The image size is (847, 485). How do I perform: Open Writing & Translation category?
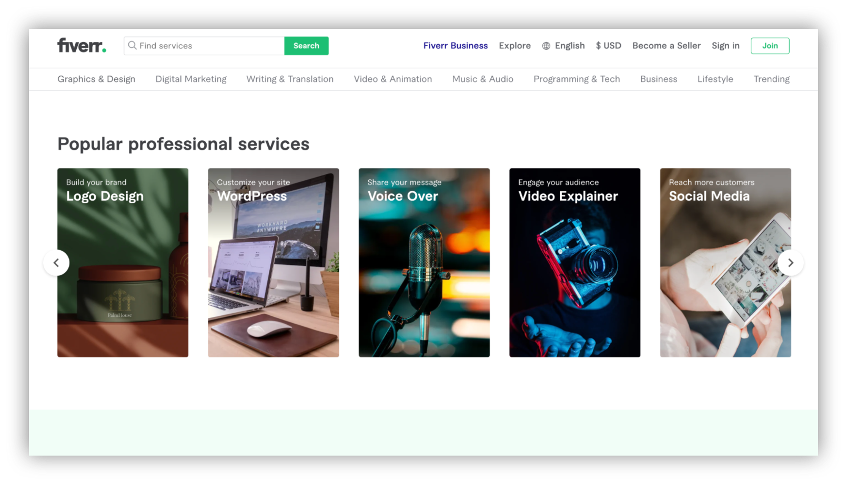[290, 79]
